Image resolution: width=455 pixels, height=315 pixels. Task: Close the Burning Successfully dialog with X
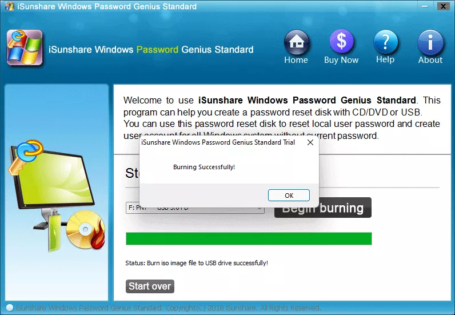coord(310,142)
